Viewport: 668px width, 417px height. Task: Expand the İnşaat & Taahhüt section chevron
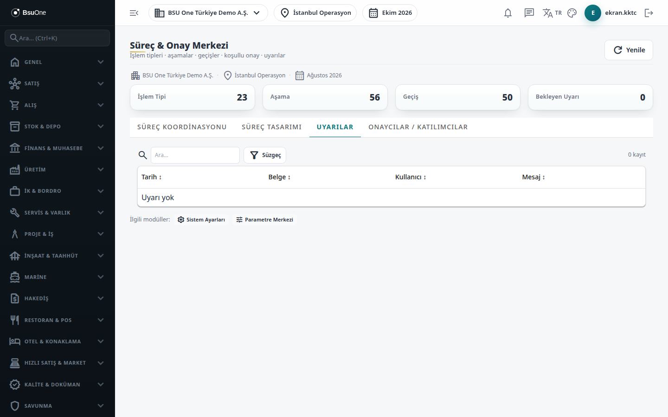click(101, 256)
